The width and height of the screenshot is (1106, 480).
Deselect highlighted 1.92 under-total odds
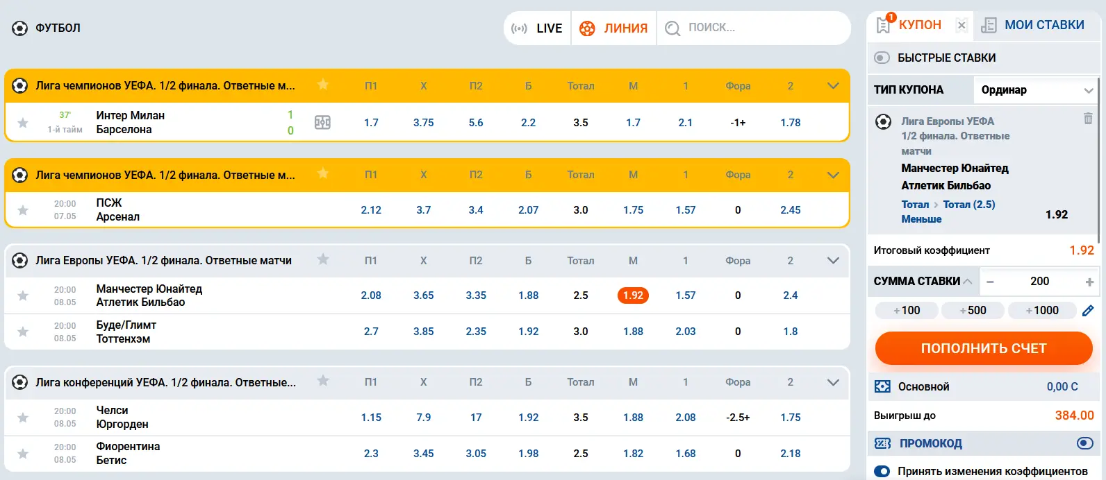(633, 295)
